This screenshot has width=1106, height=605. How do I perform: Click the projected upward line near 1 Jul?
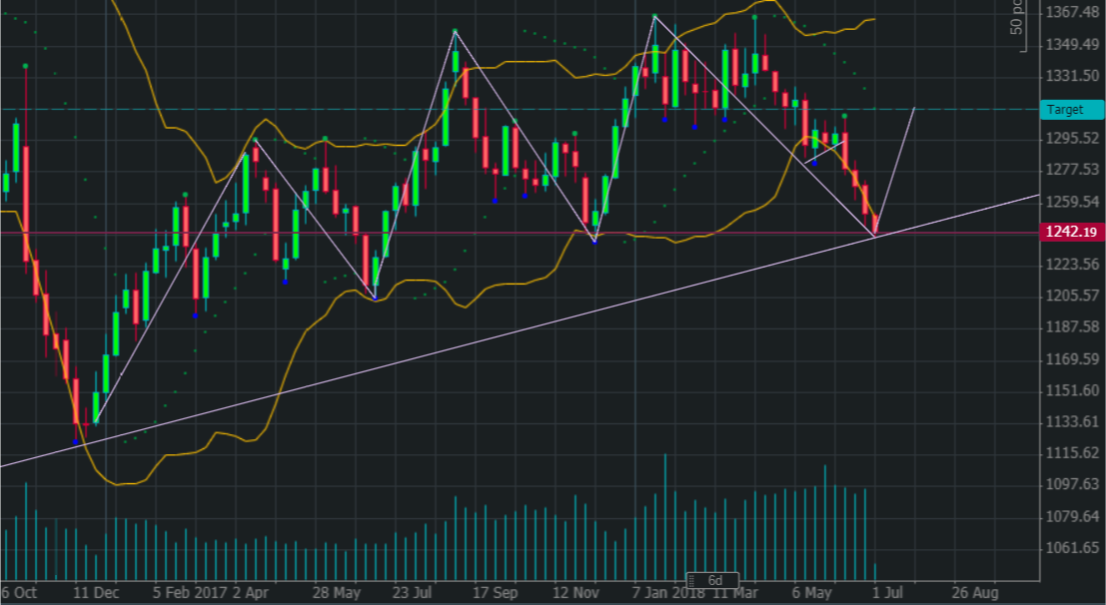(x=895, y=172)
